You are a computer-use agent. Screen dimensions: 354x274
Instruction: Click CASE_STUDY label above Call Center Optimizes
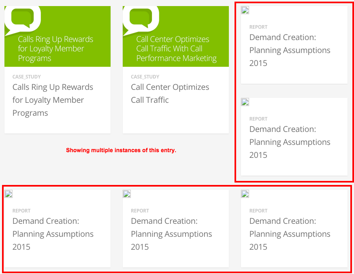point(145,77)
